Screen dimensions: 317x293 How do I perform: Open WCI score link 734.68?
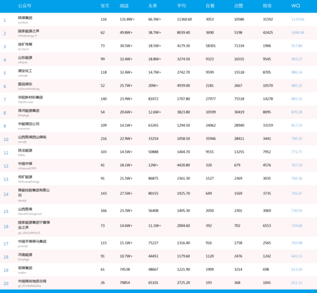297,226
